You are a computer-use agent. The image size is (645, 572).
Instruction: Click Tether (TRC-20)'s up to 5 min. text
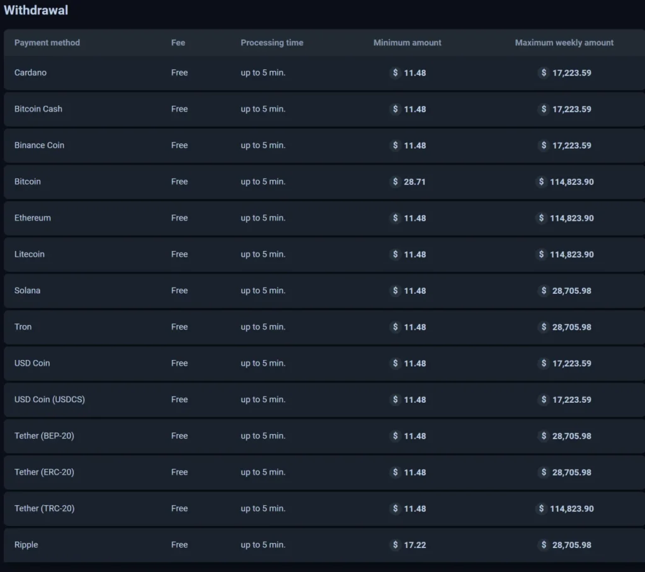pyautogui.click(x=263, y=508)
